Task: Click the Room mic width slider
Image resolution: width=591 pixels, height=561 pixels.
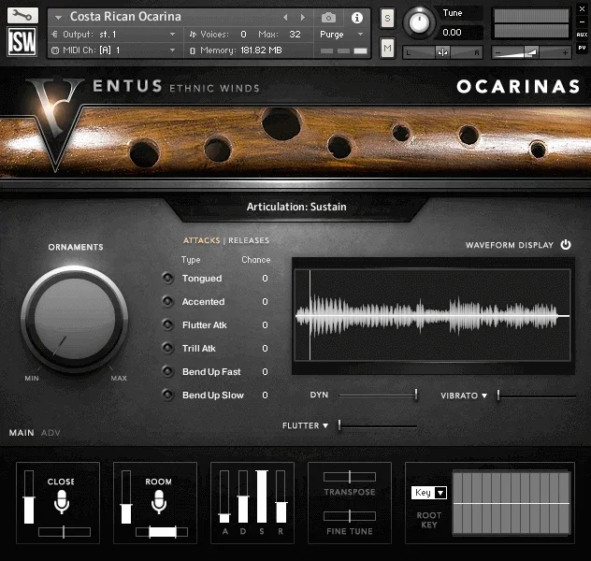Action: (x=162, y=532)
